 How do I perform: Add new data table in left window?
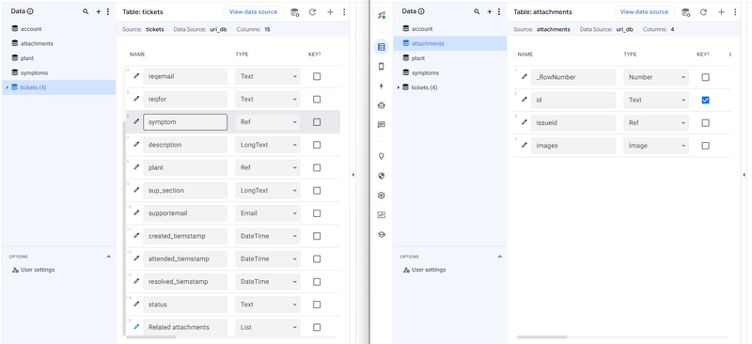(99, 11)
